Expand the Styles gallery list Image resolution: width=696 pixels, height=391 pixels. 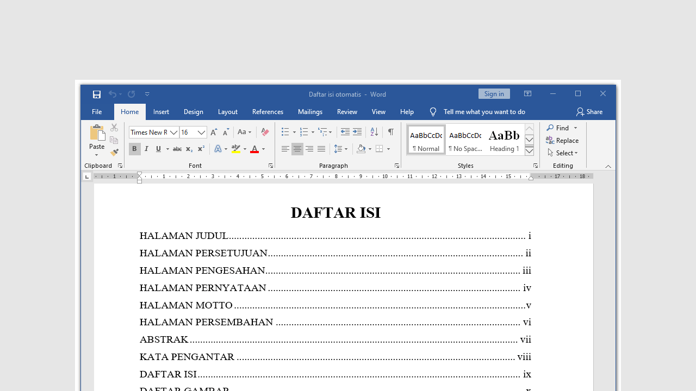[529, 151]
